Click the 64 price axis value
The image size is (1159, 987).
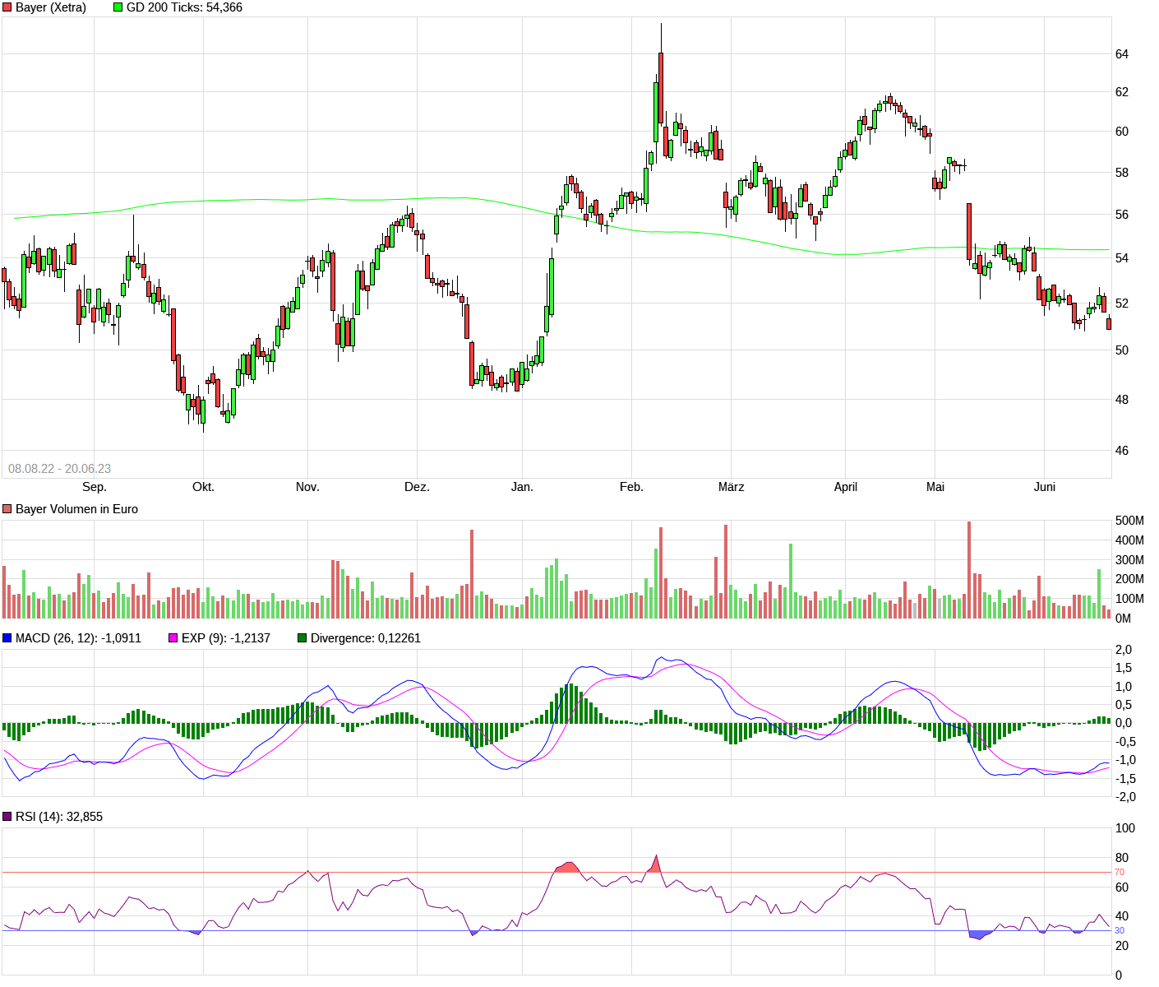pyautogui.click(x=1123, y=52)
